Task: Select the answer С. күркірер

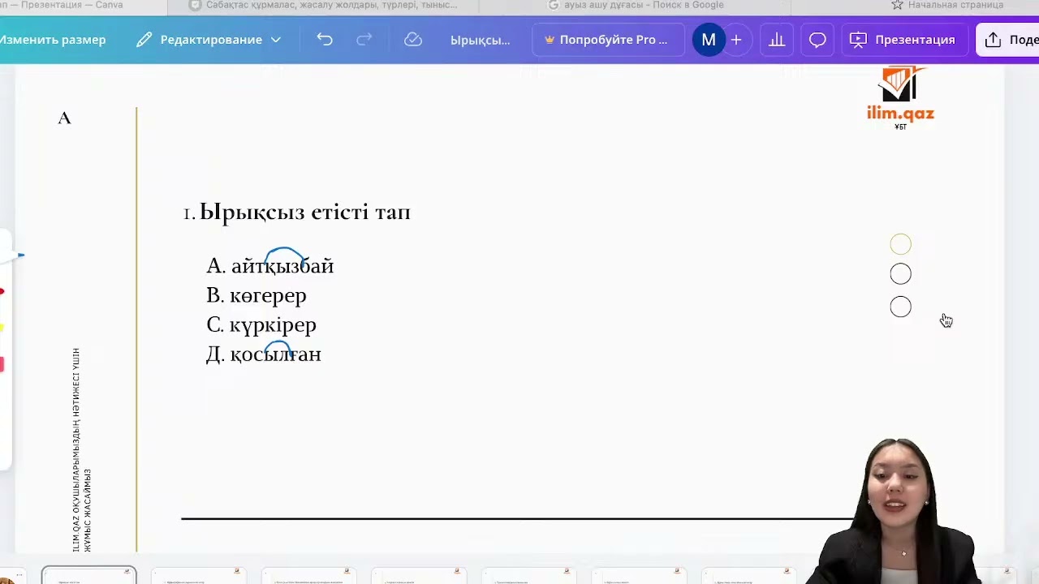Action: click(x=261, y=325)
